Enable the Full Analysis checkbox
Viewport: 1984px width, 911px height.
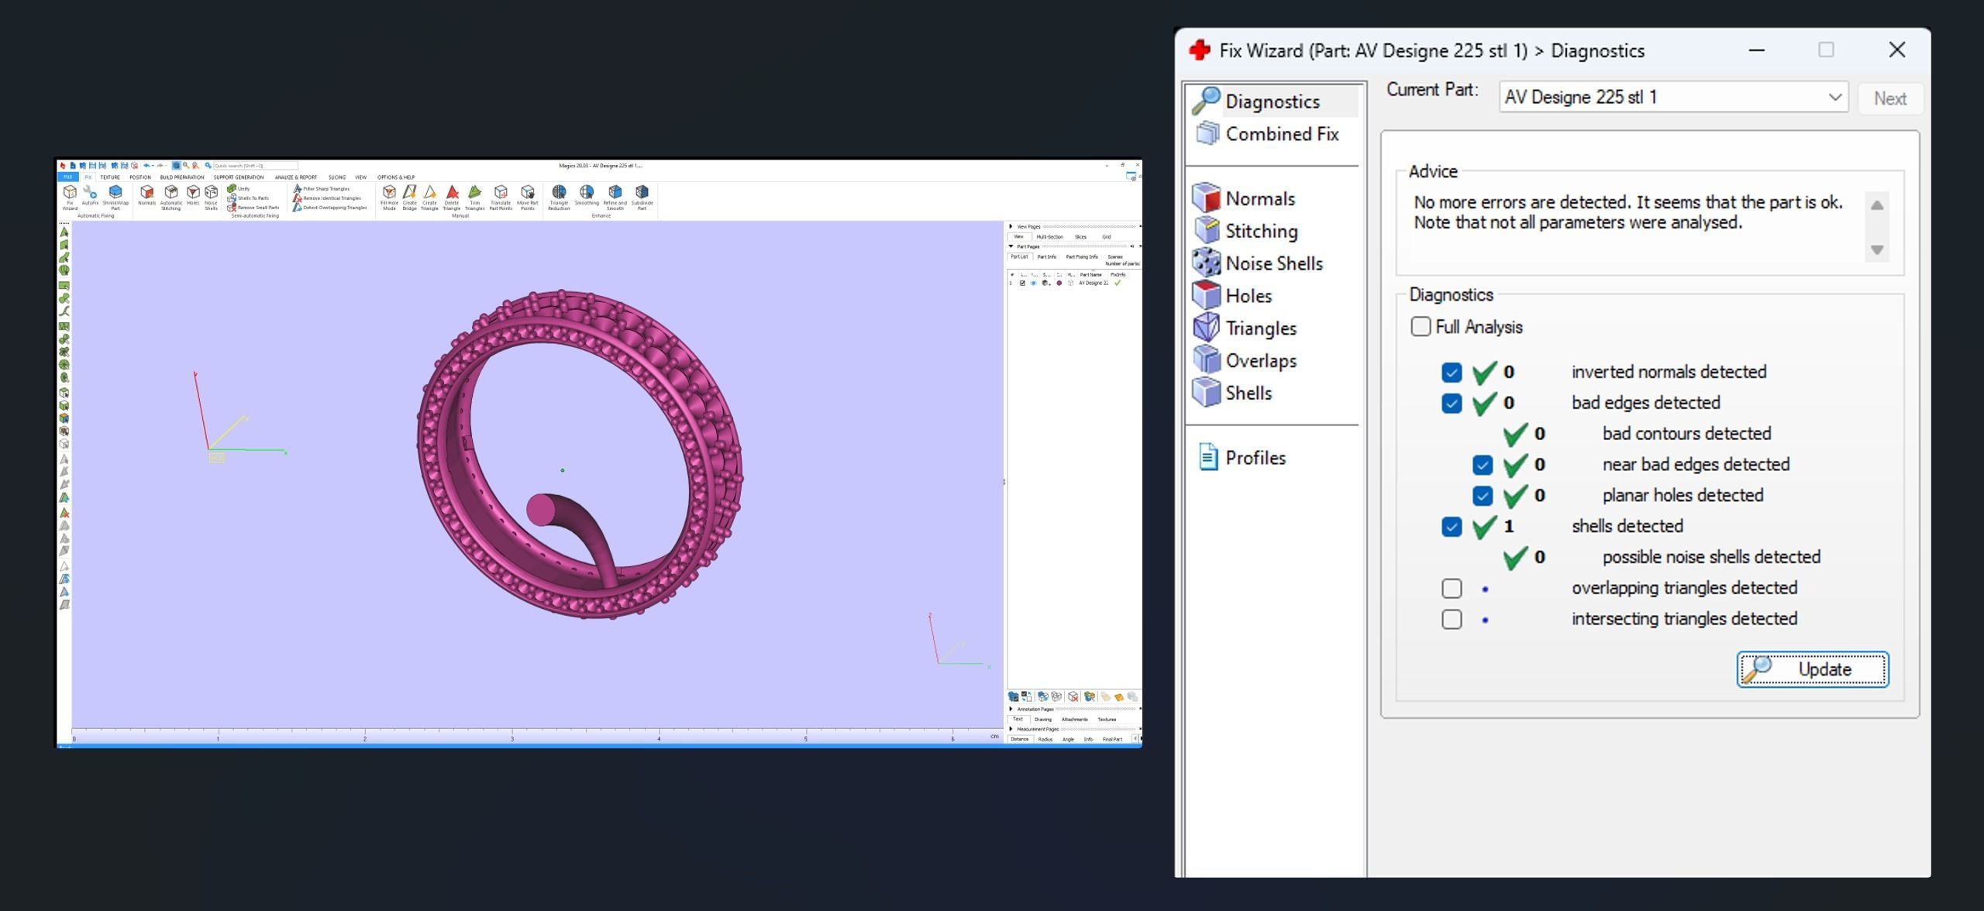[1421, 327]
